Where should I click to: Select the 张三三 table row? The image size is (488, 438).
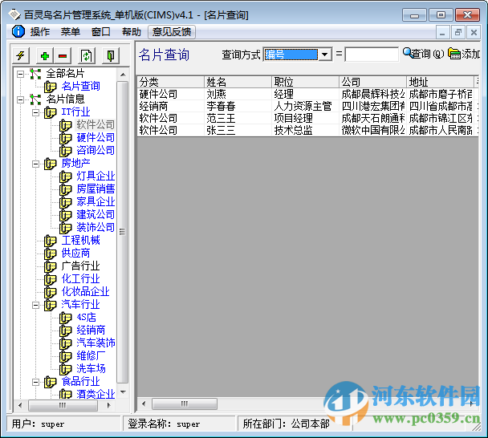click(x=307, y=130)
